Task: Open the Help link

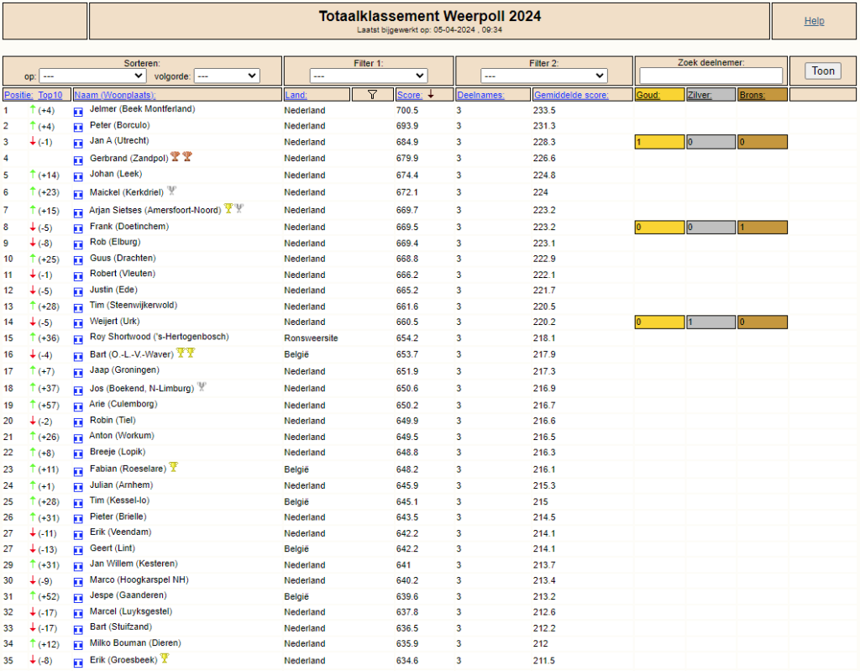Action: tap(814, 21)
